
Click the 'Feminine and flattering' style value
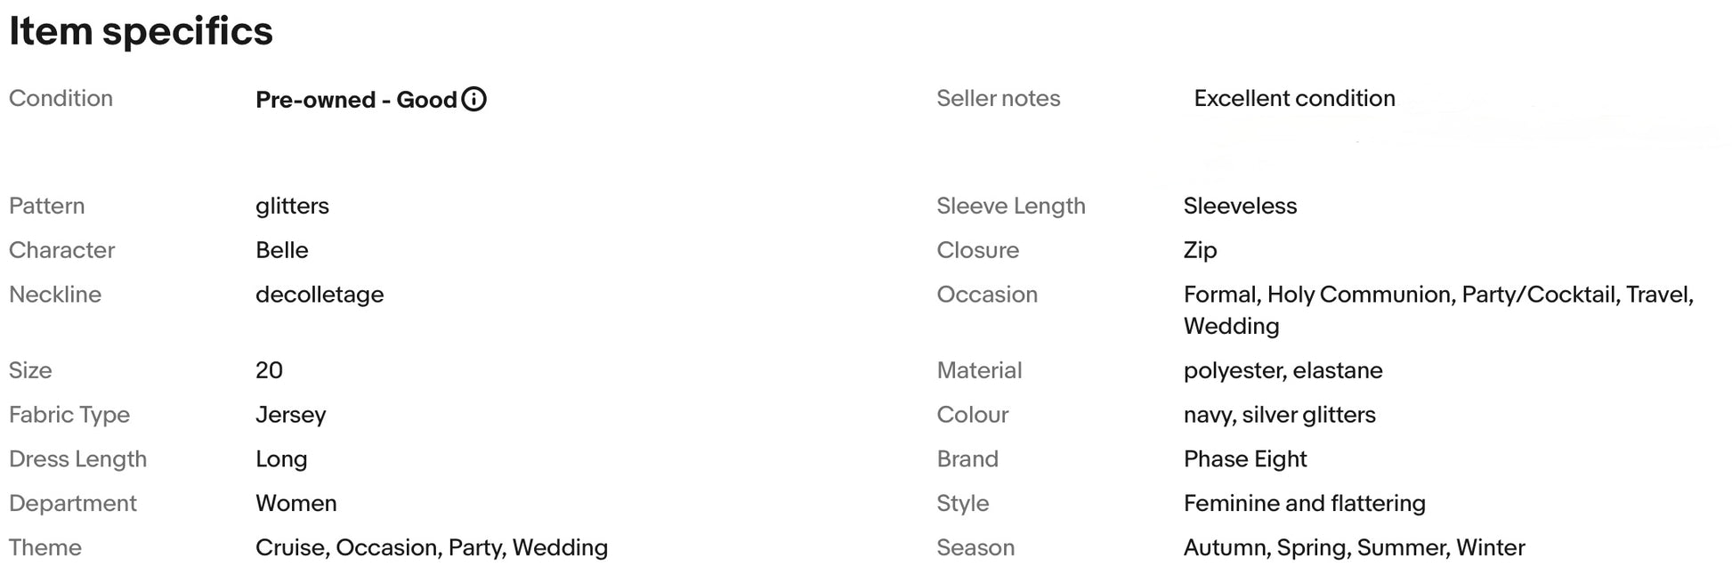[1304, 504]
